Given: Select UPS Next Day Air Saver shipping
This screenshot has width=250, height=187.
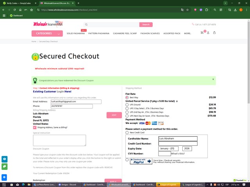Looking at the screenshot, I should (x=127, y=116).
